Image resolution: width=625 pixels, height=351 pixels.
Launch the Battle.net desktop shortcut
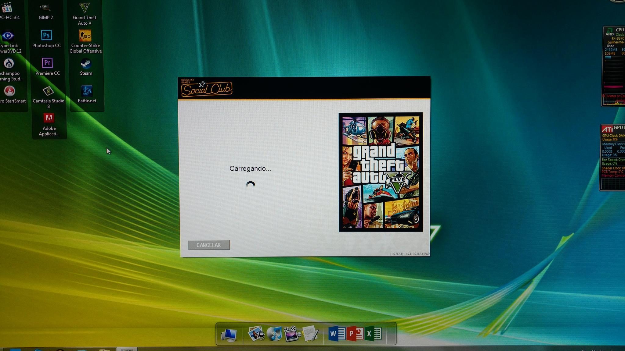[87, 94]
